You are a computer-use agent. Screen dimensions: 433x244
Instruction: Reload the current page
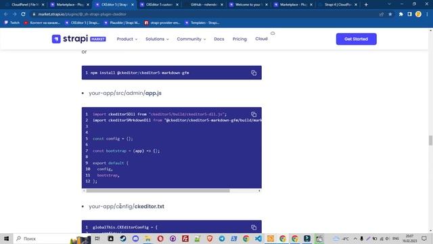[23, 14]
